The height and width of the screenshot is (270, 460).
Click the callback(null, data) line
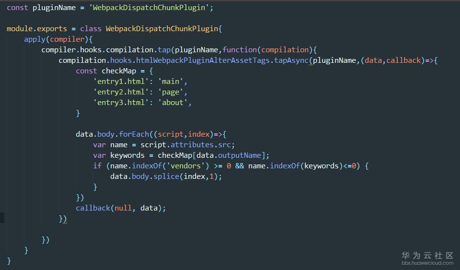[121, 208]
